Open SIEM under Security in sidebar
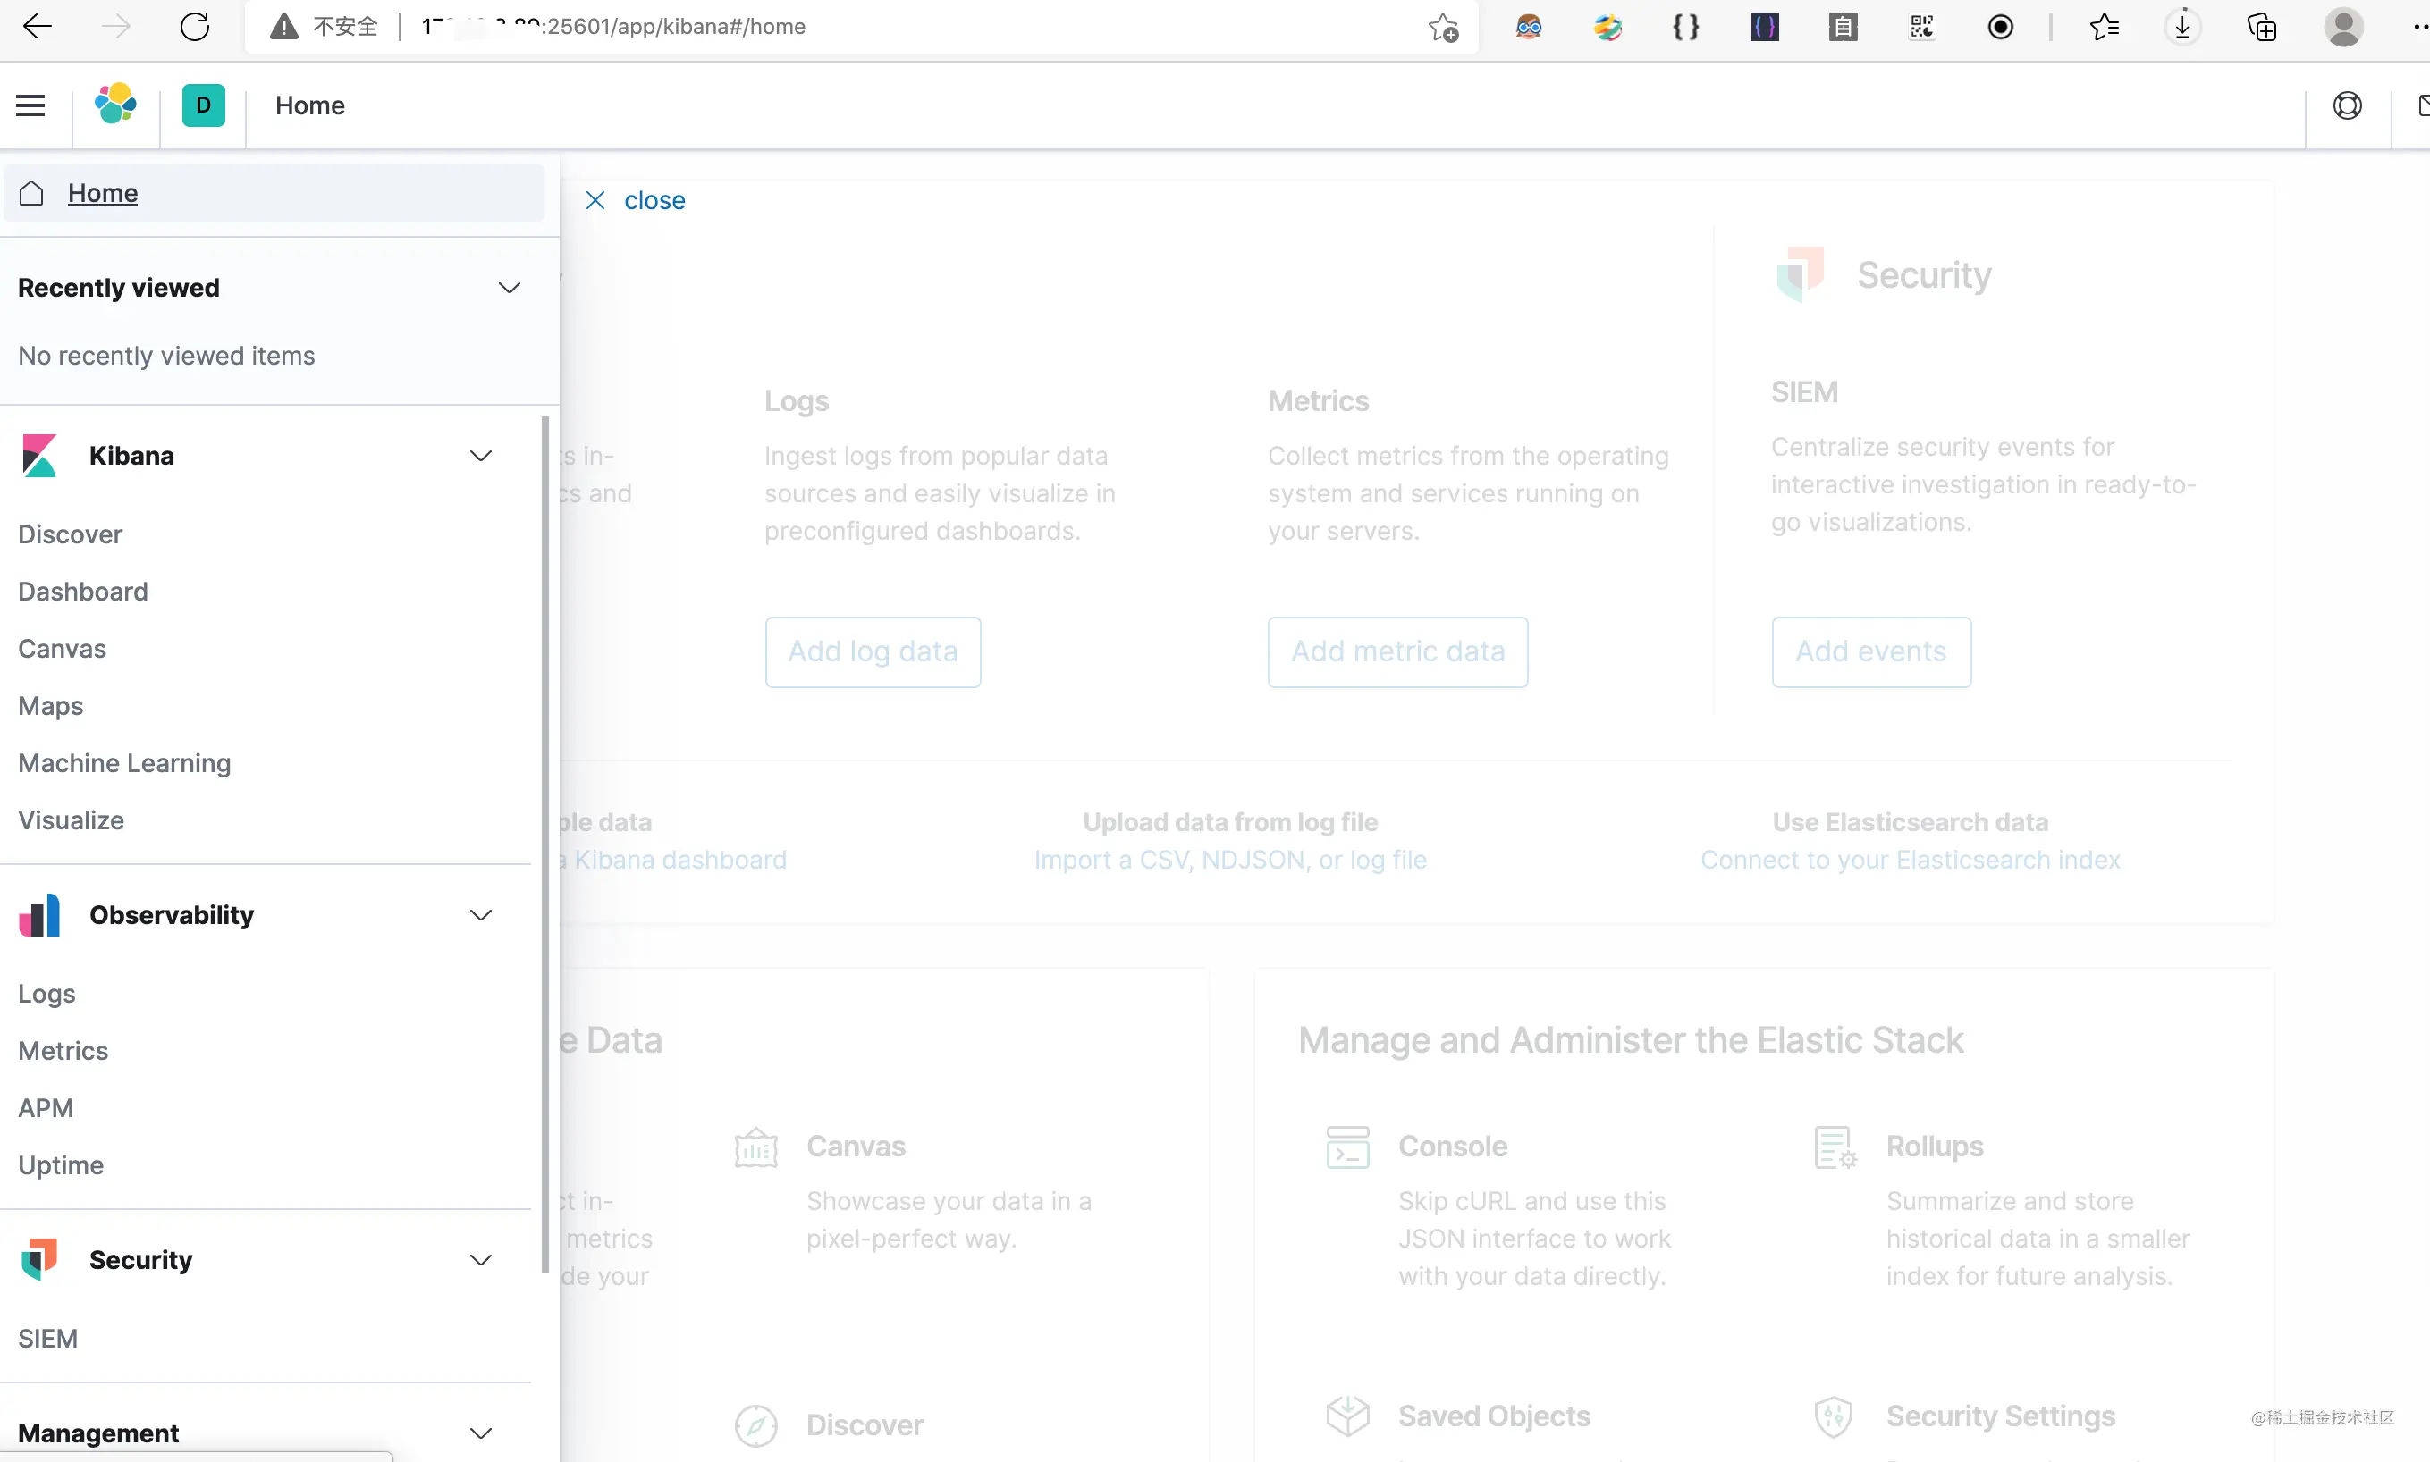The width and height of the screenshot is (2430, 1462). tap(47, 1338)
